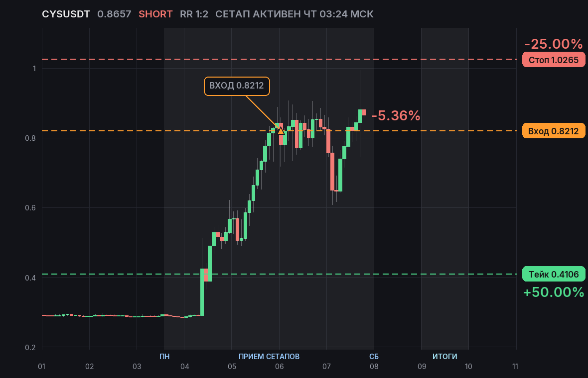588x378 pixels.
Task: Click the ВХОД 0.8212 callout box
Action: point(237,86)
